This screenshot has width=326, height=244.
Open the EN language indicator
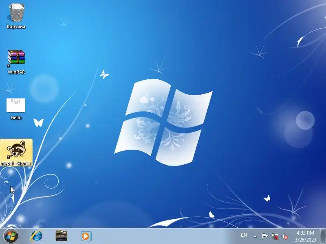point(244,235)
